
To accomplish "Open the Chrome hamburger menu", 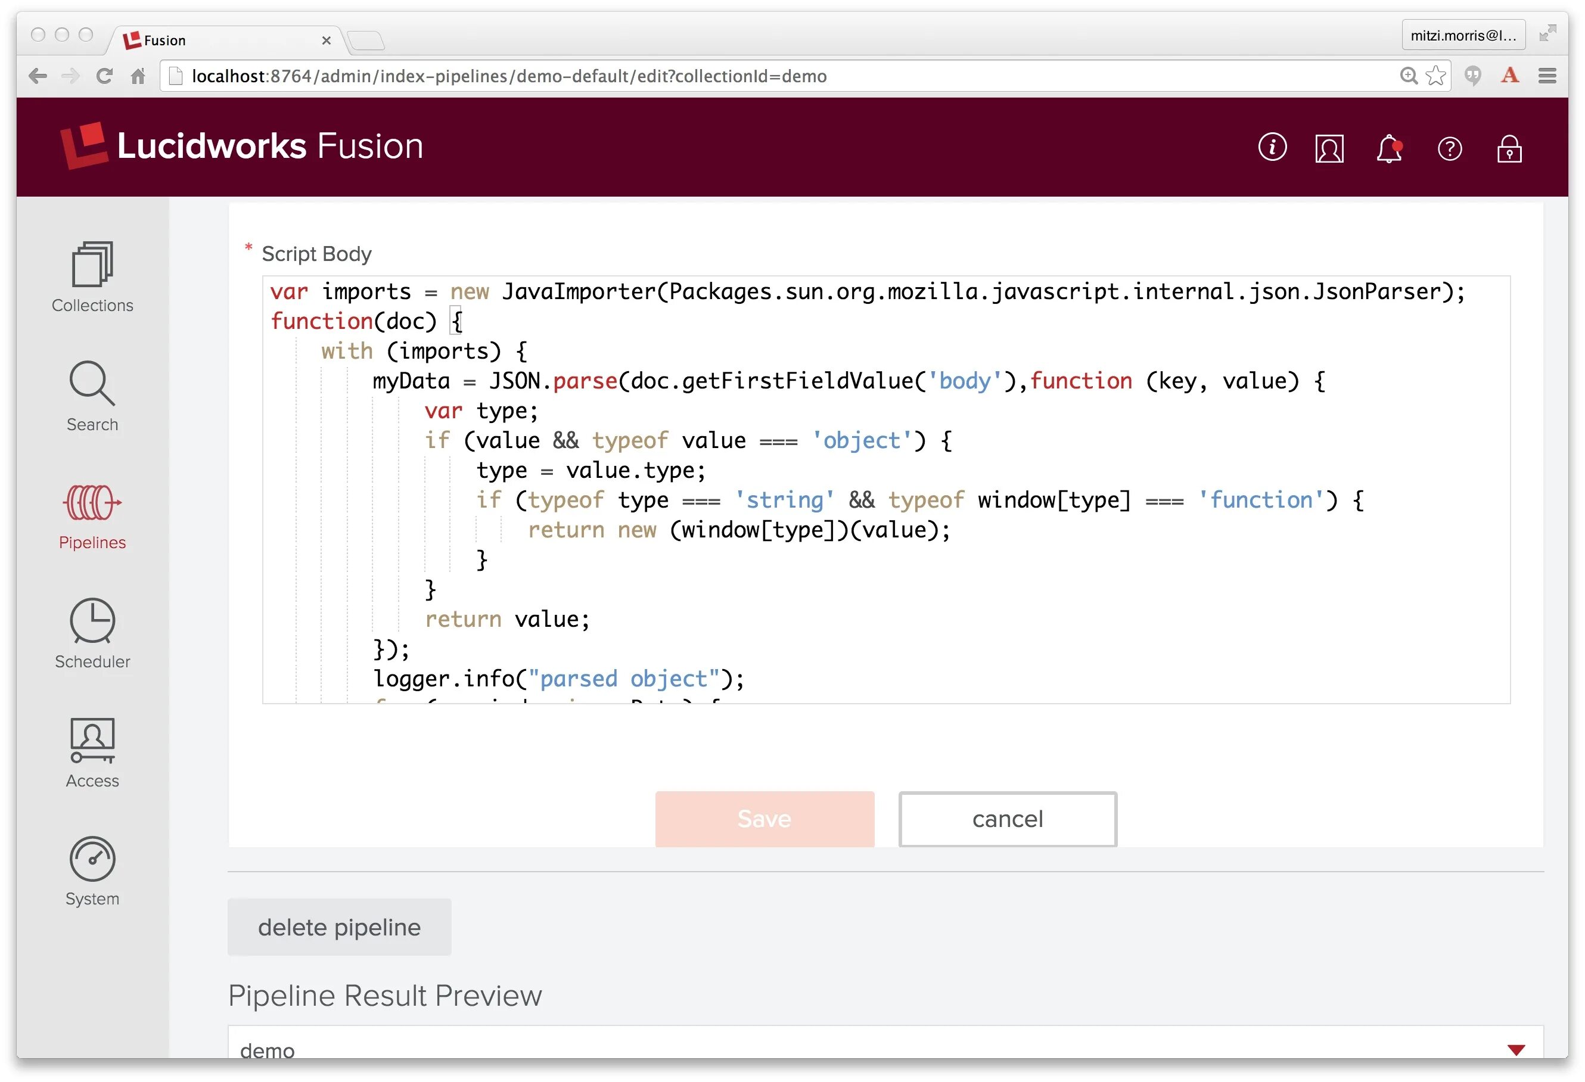I will pos(1547,76).
